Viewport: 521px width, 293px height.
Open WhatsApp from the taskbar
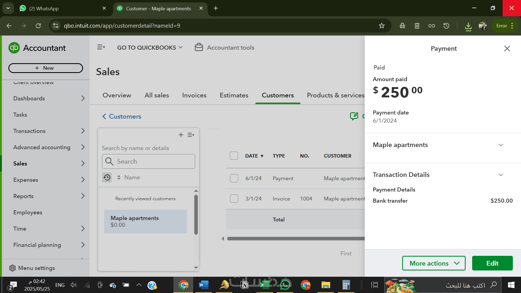coord(285,285)
